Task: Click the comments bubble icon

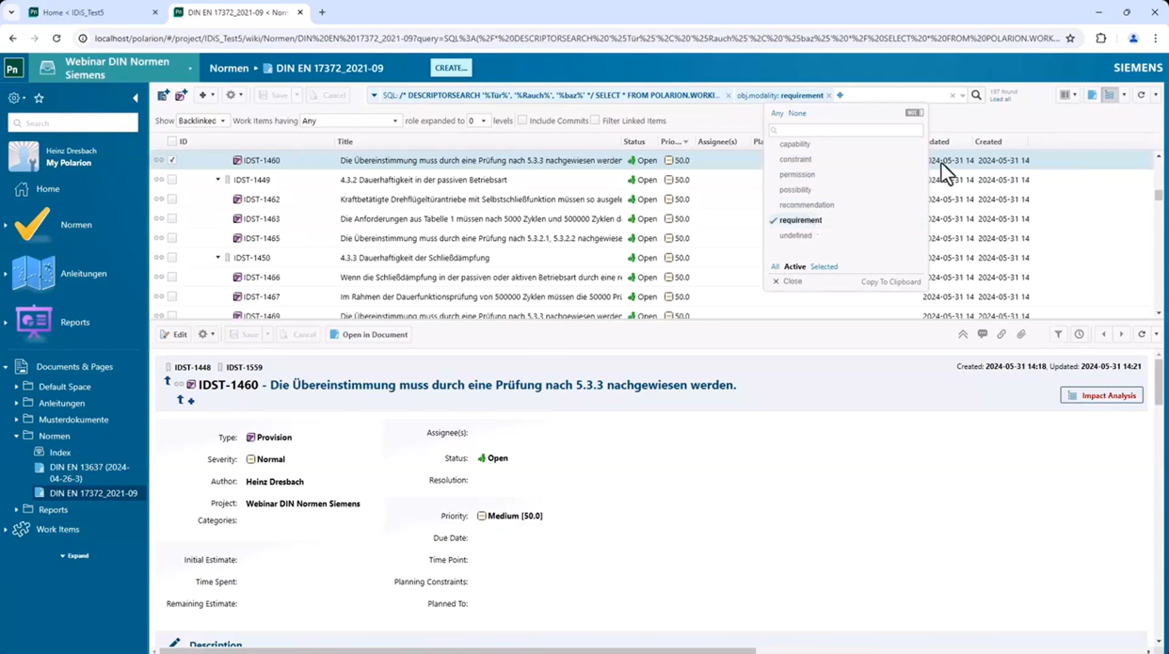Action: point(984,334)
